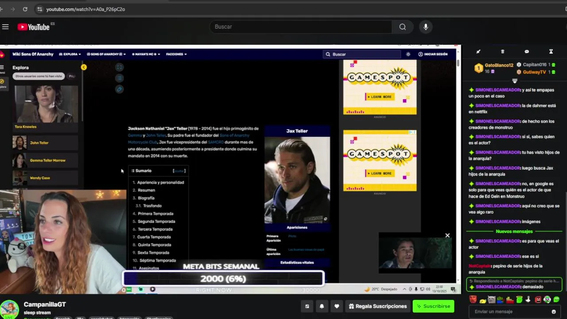Viewport: 567px width, 319px height.
Task: Select 'Otros usuarios como tú han visto' tab
Action: 39,76
